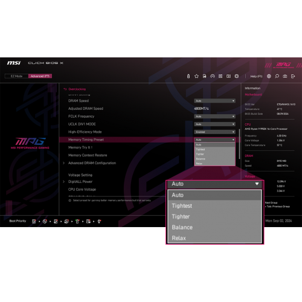The width and height of the screenshot is (302, 302).
Task: Click the Motherboard heading in Information panel
Action: pyautogui.click(x=253, y=95)
